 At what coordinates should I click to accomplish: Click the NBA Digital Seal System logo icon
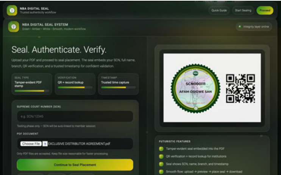pos(14,27)
